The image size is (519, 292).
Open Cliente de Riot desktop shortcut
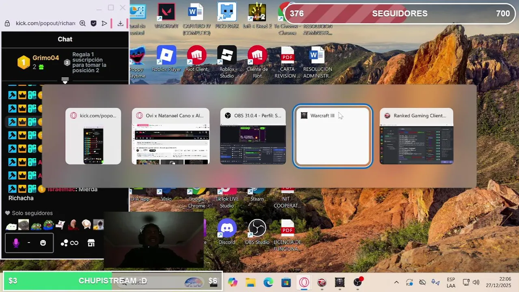coord(257,62)
